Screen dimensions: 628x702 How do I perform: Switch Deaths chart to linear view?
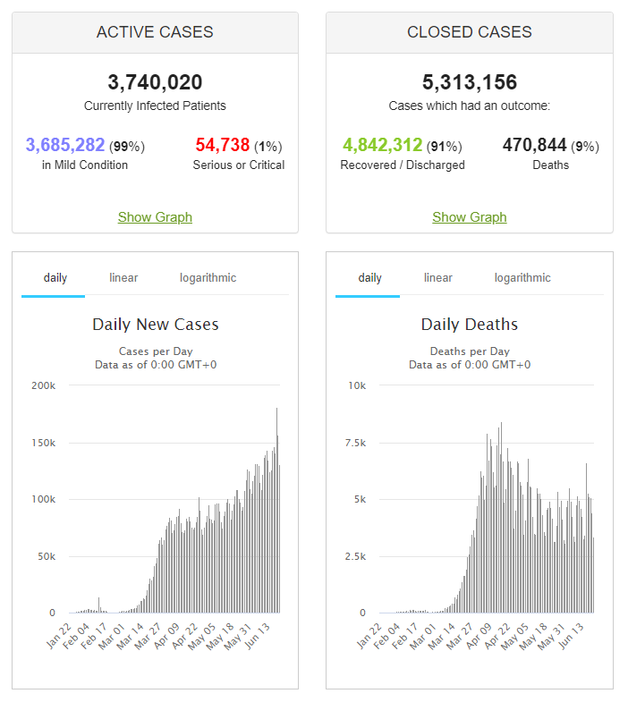coord(437,278)
